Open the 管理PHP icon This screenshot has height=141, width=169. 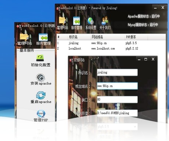click(41, 114)
